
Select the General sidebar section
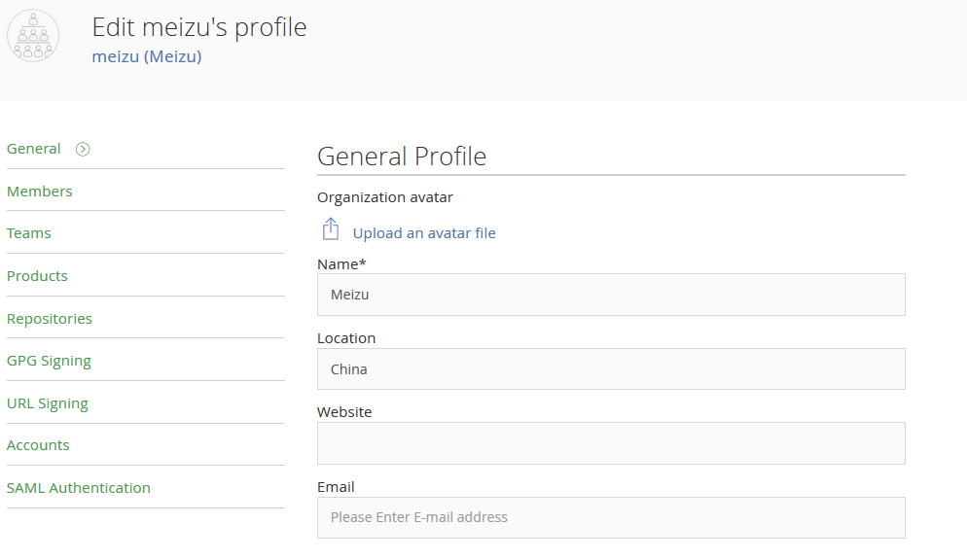(34, 149)
